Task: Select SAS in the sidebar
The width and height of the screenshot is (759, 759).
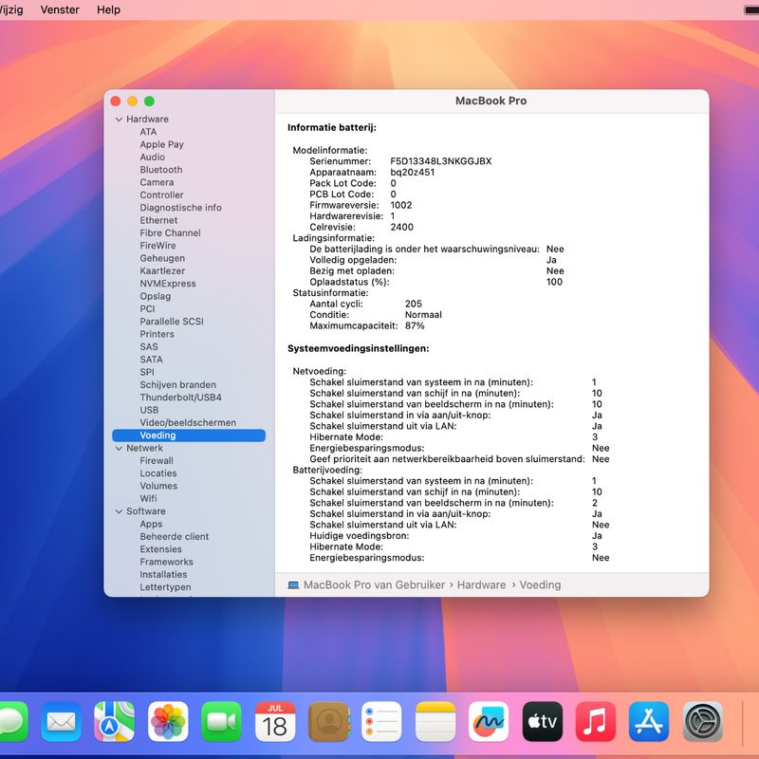Action: 149,346
